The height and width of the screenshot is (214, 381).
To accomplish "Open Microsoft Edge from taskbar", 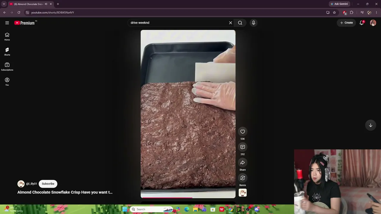I will [187, 209].
